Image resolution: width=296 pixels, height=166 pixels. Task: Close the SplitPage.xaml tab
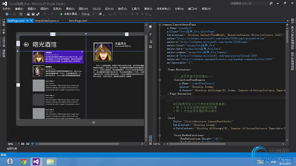click(x=31, y=21)
